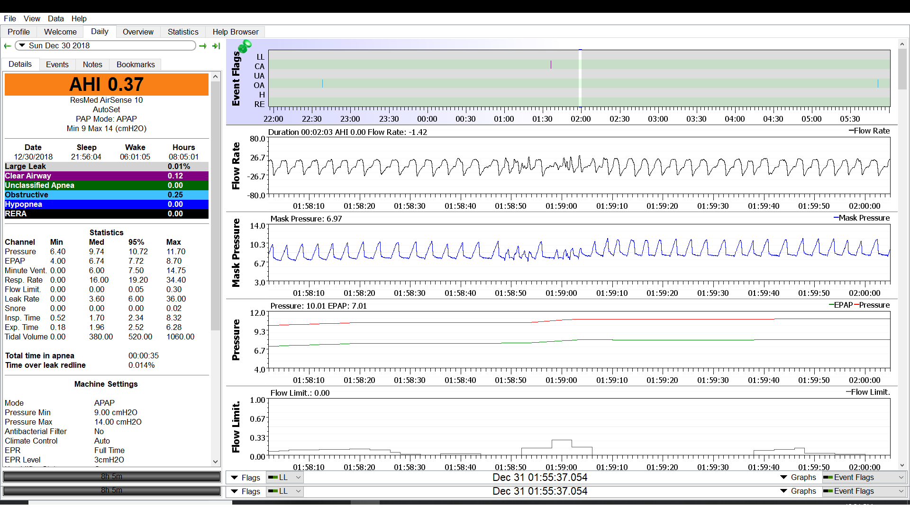Screen dimensions: 910x524
Task: Click the Flow Limit. step graph
Action: pos(579,427)
